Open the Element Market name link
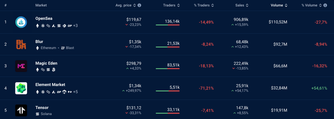 [50, 85]
